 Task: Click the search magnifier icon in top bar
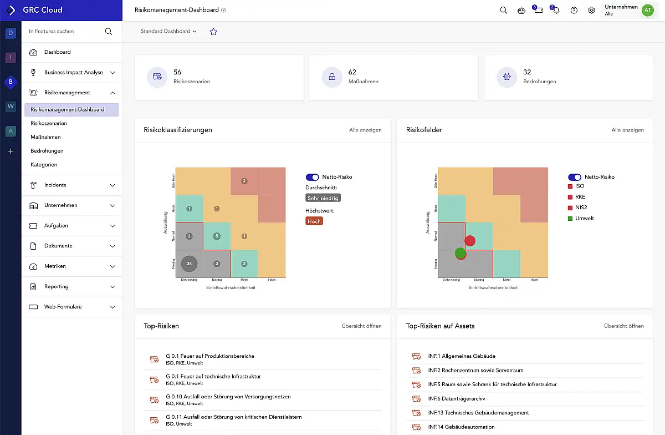(x=503, y=10)
